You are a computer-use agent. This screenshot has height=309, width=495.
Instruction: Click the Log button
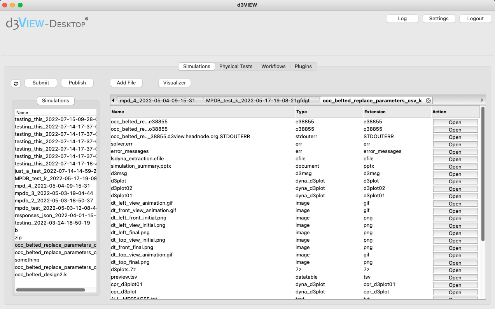coord(402,19)
